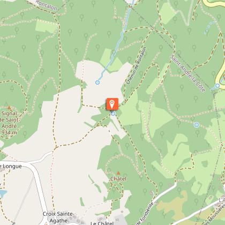Image resolution: width=225 pixels, height=225 pixels.
Task: Click the Rontalon label at top
Action: pos(47,5)
